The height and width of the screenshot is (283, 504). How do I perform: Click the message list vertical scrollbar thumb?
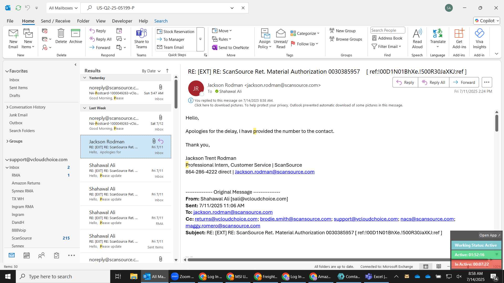point(176,94)
